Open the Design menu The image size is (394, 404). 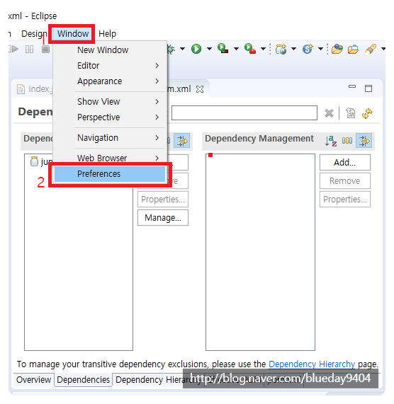34,34
